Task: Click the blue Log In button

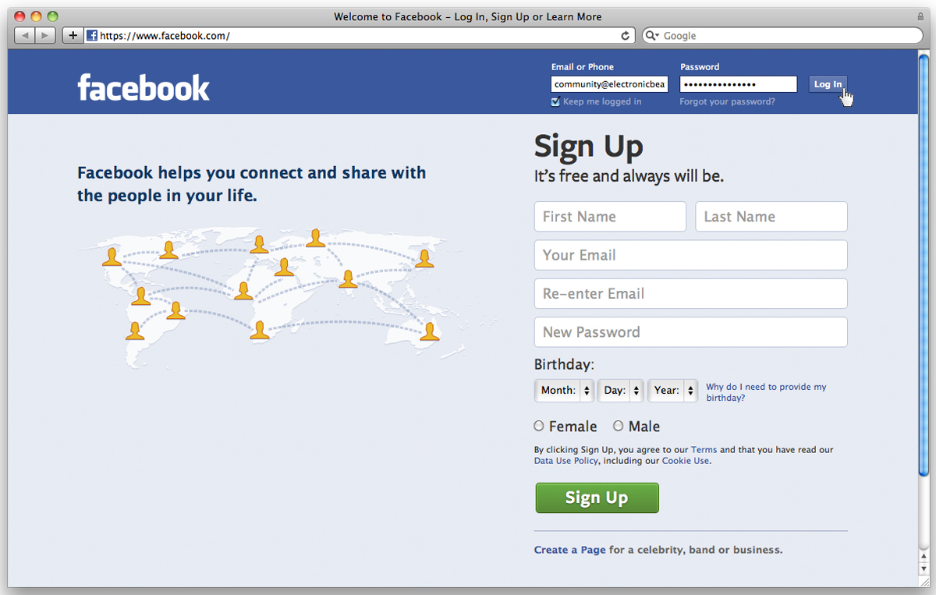Action: pos(828,84)
